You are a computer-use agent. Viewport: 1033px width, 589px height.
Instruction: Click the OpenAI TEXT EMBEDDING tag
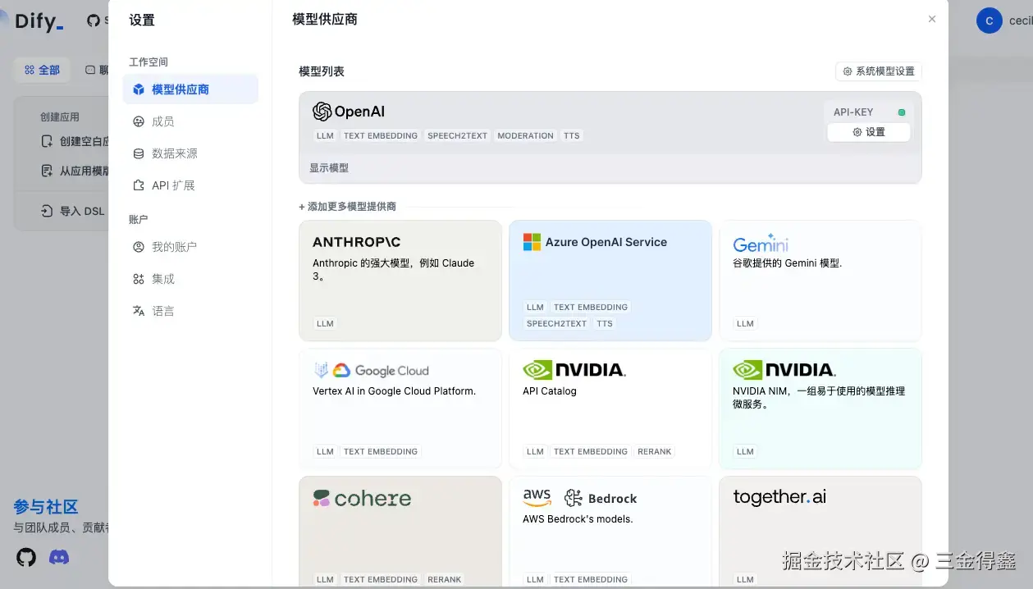381,135
